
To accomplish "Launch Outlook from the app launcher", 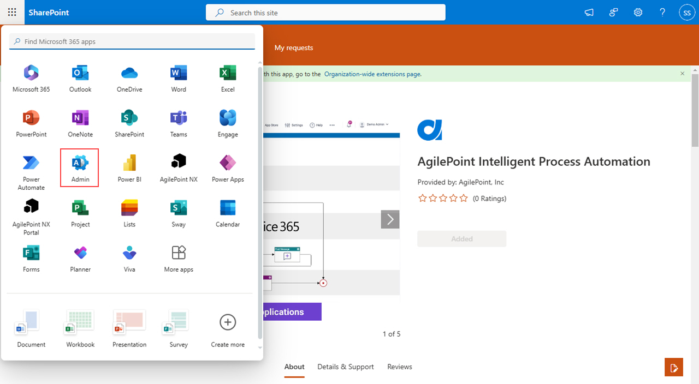I will [x=80, y=79].
